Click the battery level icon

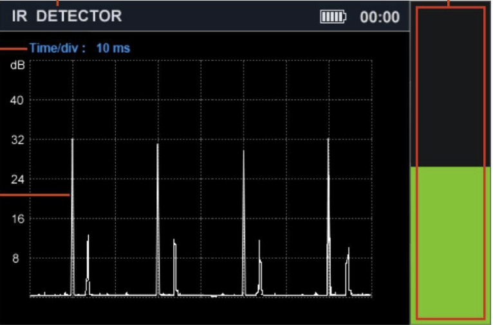(x=333, y=17)
